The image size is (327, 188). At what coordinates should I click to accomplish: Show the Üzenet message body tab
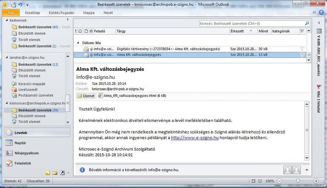(86, 96)
